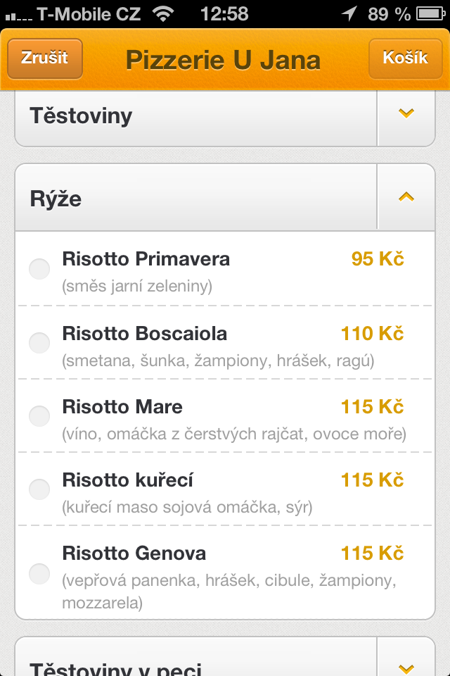Select the Risotto Primavera radio button
This screenshot has height=676, width=450.
39,268
